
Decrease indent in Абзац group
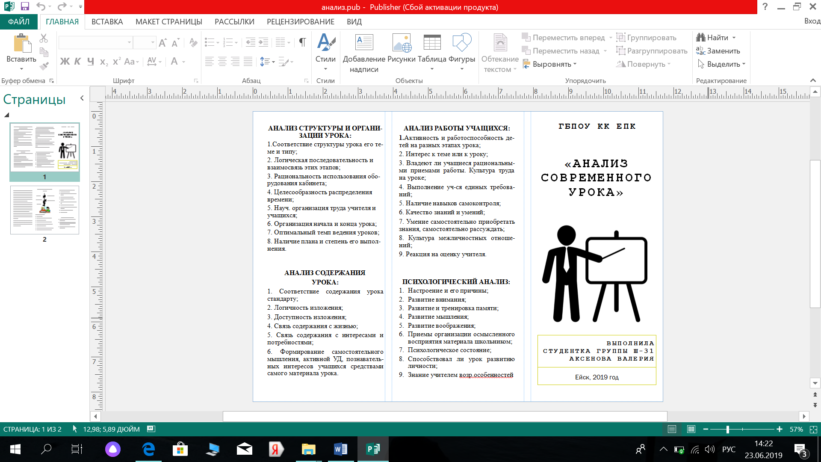(251, 42)
